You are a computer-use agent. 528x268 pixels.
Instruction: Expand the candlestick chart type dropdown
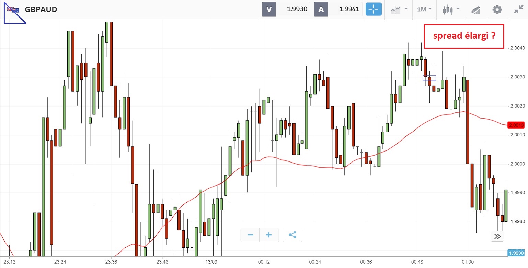[x=451, y=9]
